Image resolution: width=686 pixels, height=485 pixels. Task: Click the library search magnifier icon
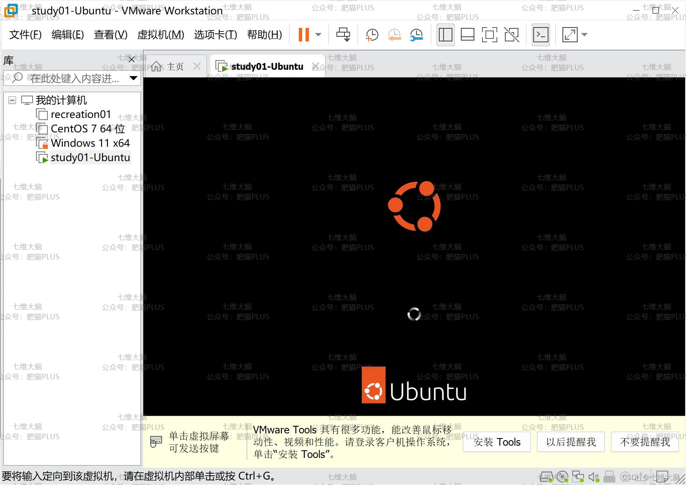(17, 78)
